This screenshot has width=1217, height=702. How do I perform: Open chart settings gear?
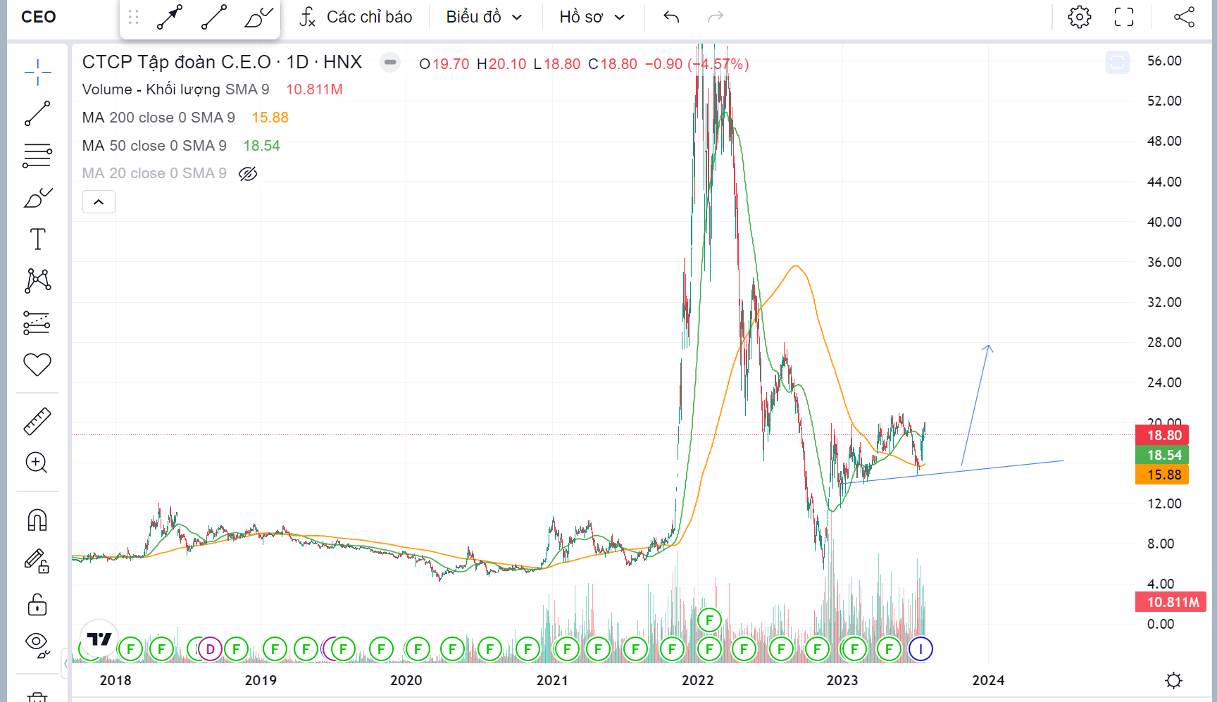pos(1079,17)
